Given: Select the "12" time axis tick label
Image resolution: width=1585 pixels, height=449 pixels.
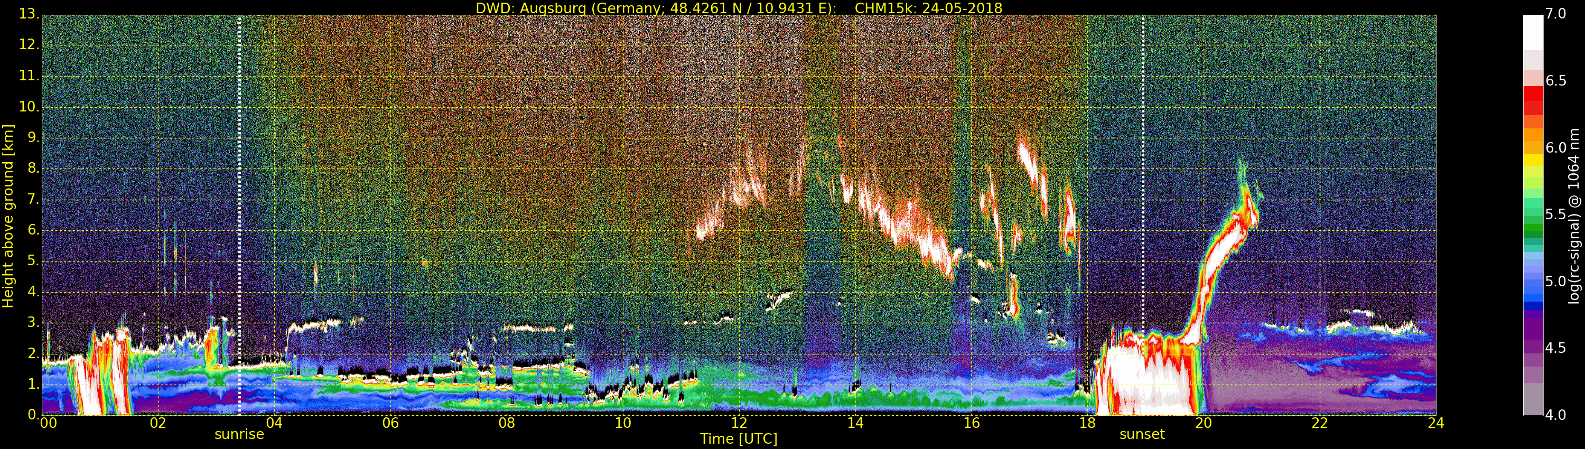Looking at the screenshot, I should coord(739,423).
